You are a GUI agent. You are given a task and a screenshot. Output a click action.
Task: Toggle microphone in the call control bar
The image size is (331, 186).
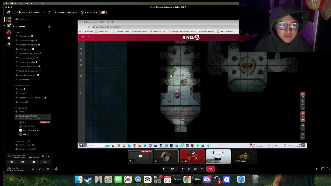[163, 169]
